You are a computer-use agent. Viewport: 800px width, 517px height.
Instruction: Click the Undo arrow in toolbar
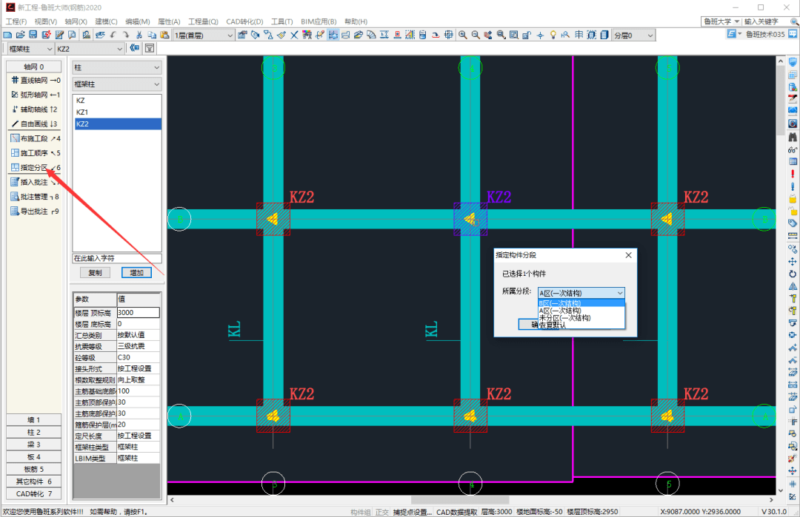coord(113,35)
